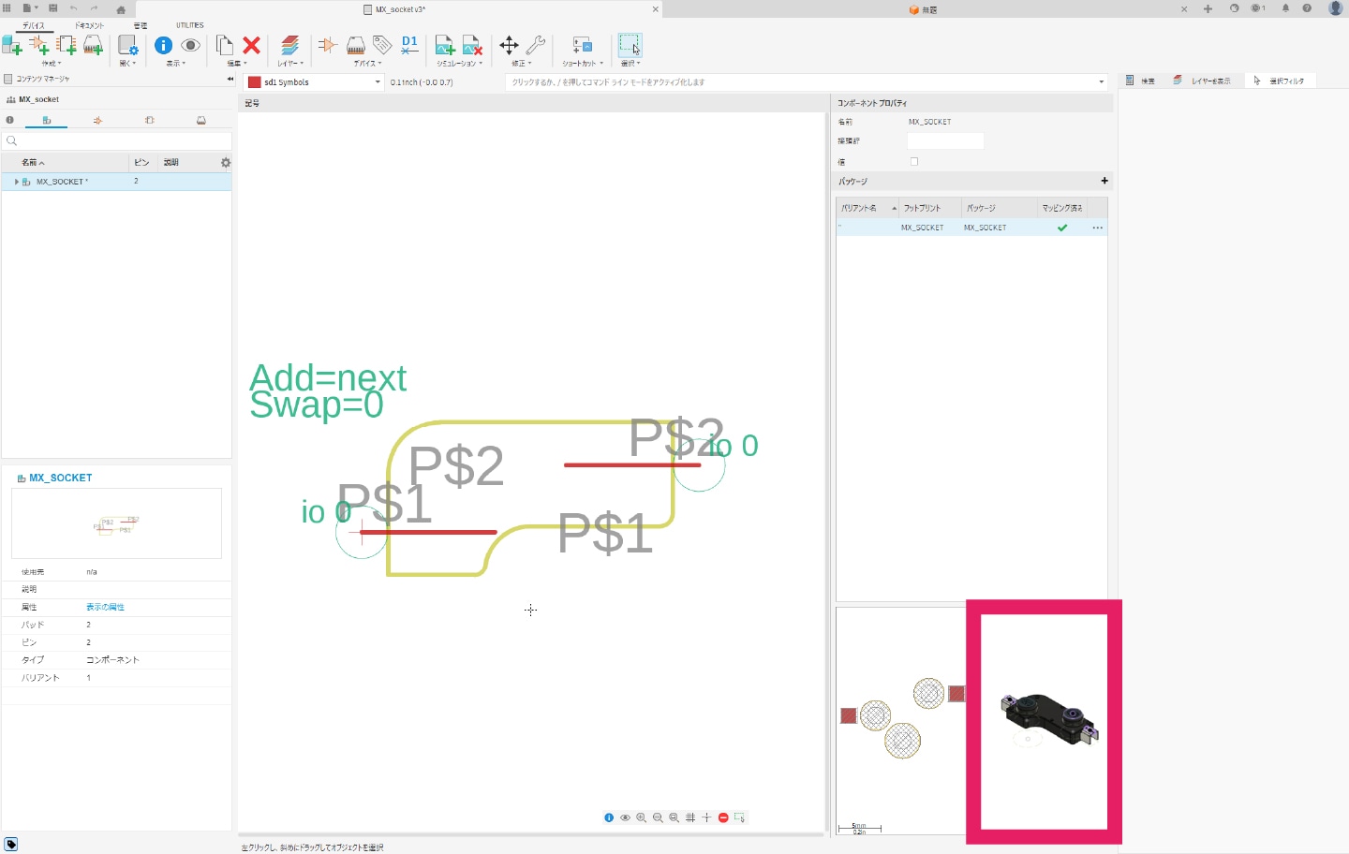Open the layer stack icon

click(289, 45)
